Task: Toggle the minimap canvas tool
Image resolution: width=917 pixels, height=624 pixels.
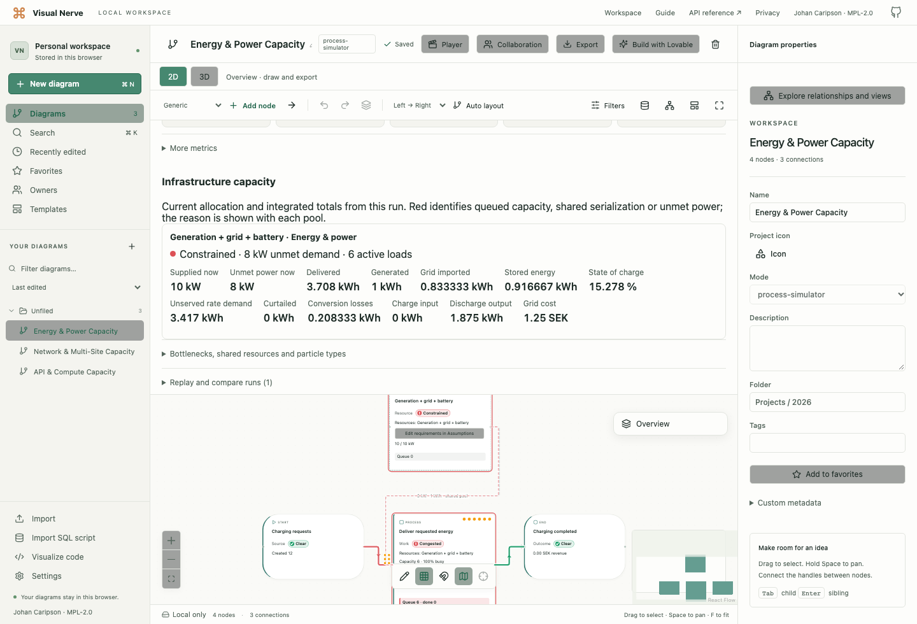Action: 464,576
